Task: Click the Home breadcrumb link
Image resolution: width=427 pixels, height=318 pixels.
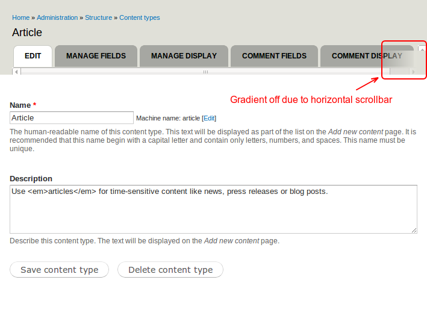Action: pos(20,17)
